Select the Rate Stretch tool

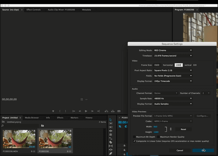[x=111, y=138]
